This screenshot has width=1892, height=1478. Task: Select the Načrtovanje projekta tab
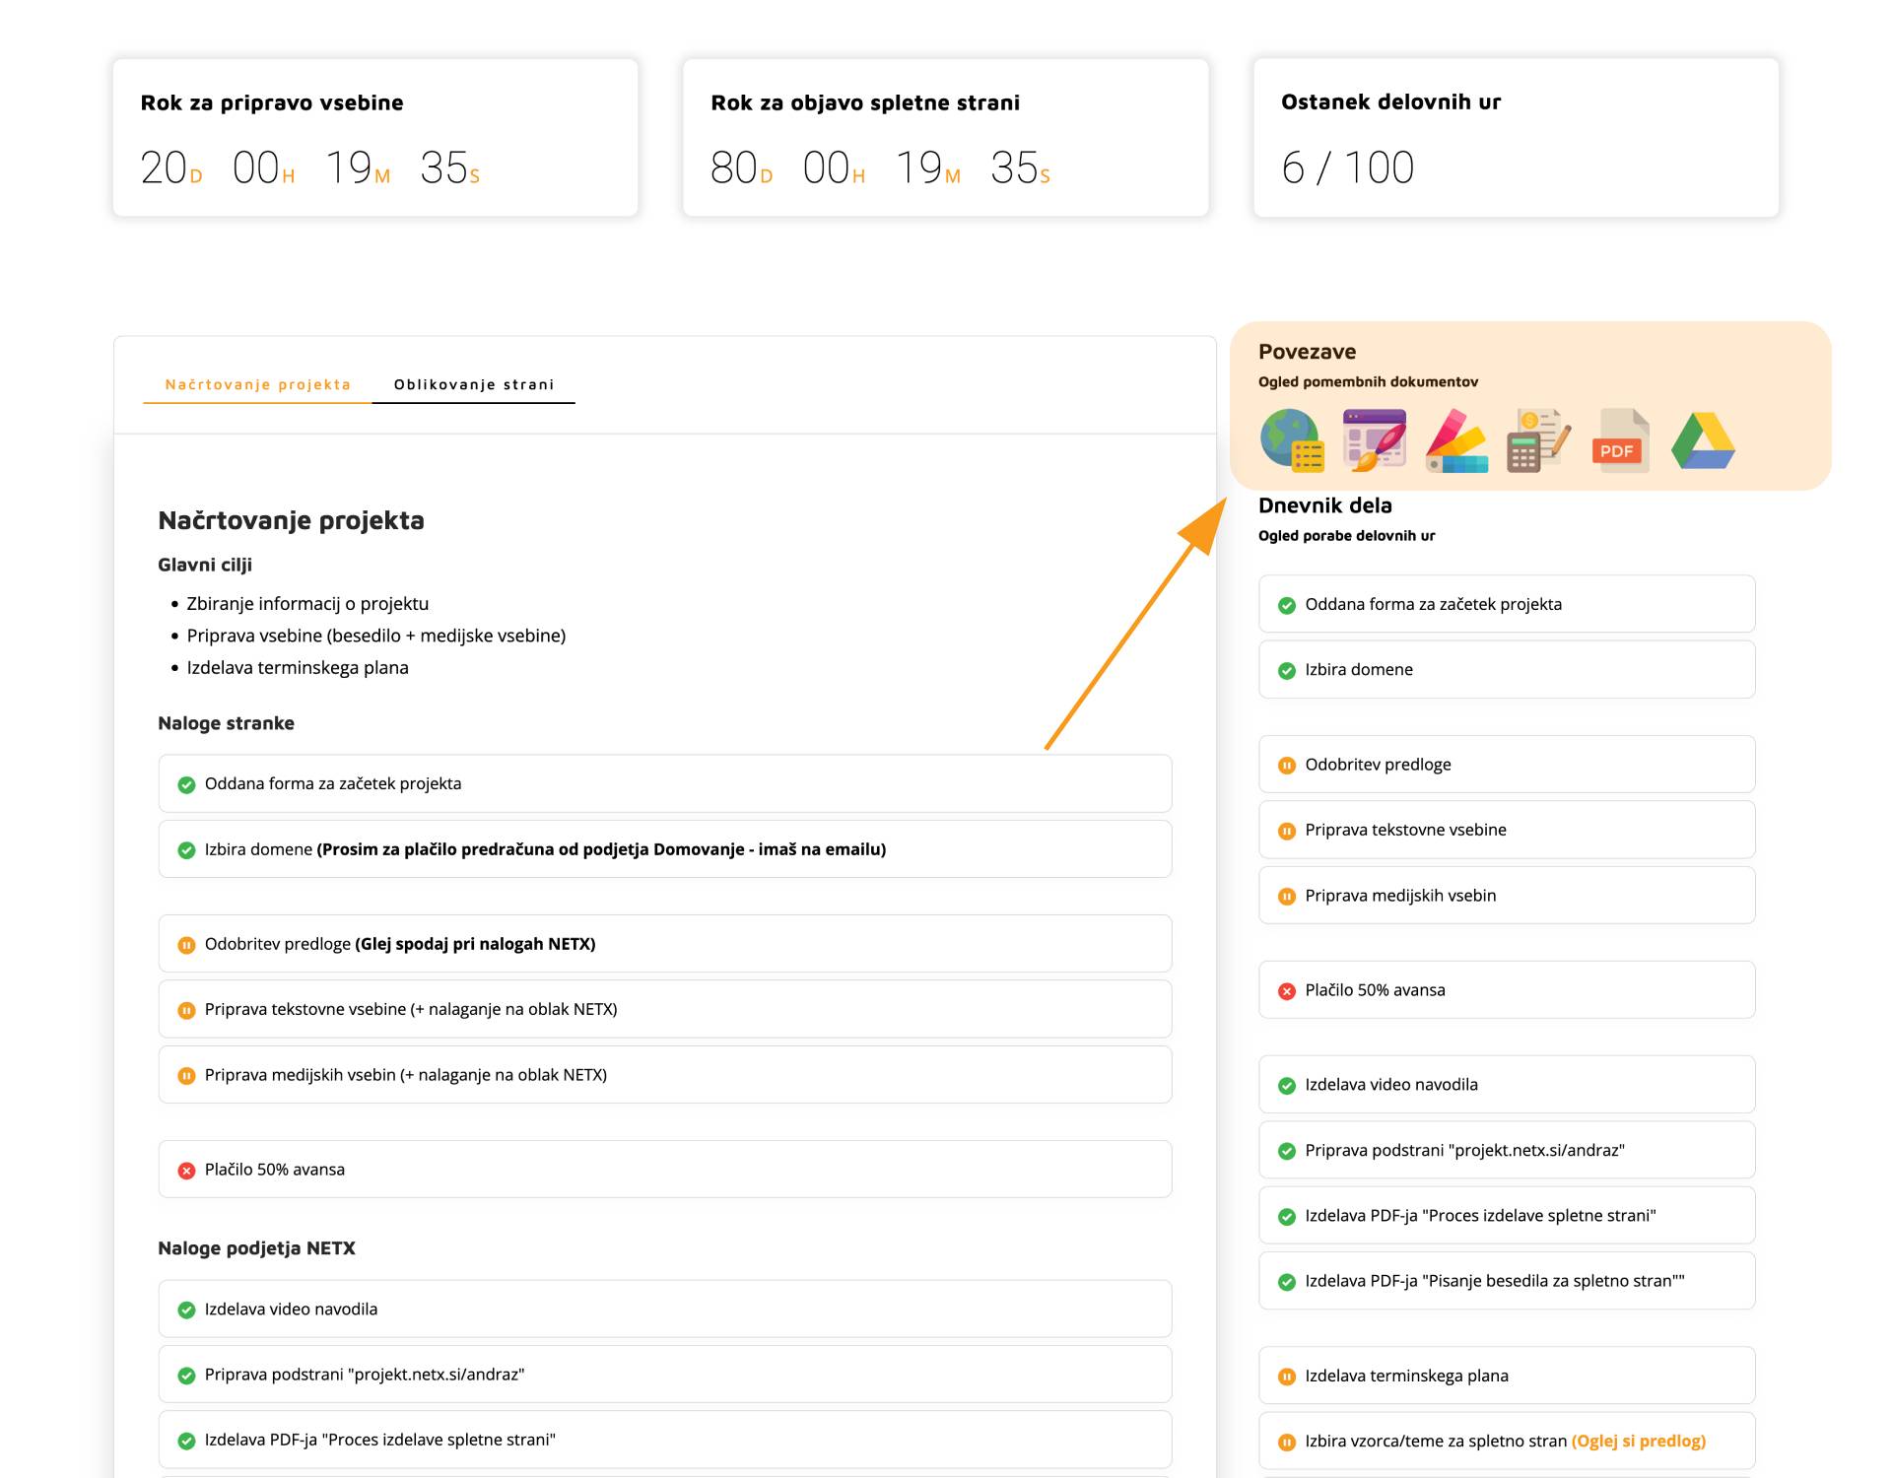(x=257, y=384)
